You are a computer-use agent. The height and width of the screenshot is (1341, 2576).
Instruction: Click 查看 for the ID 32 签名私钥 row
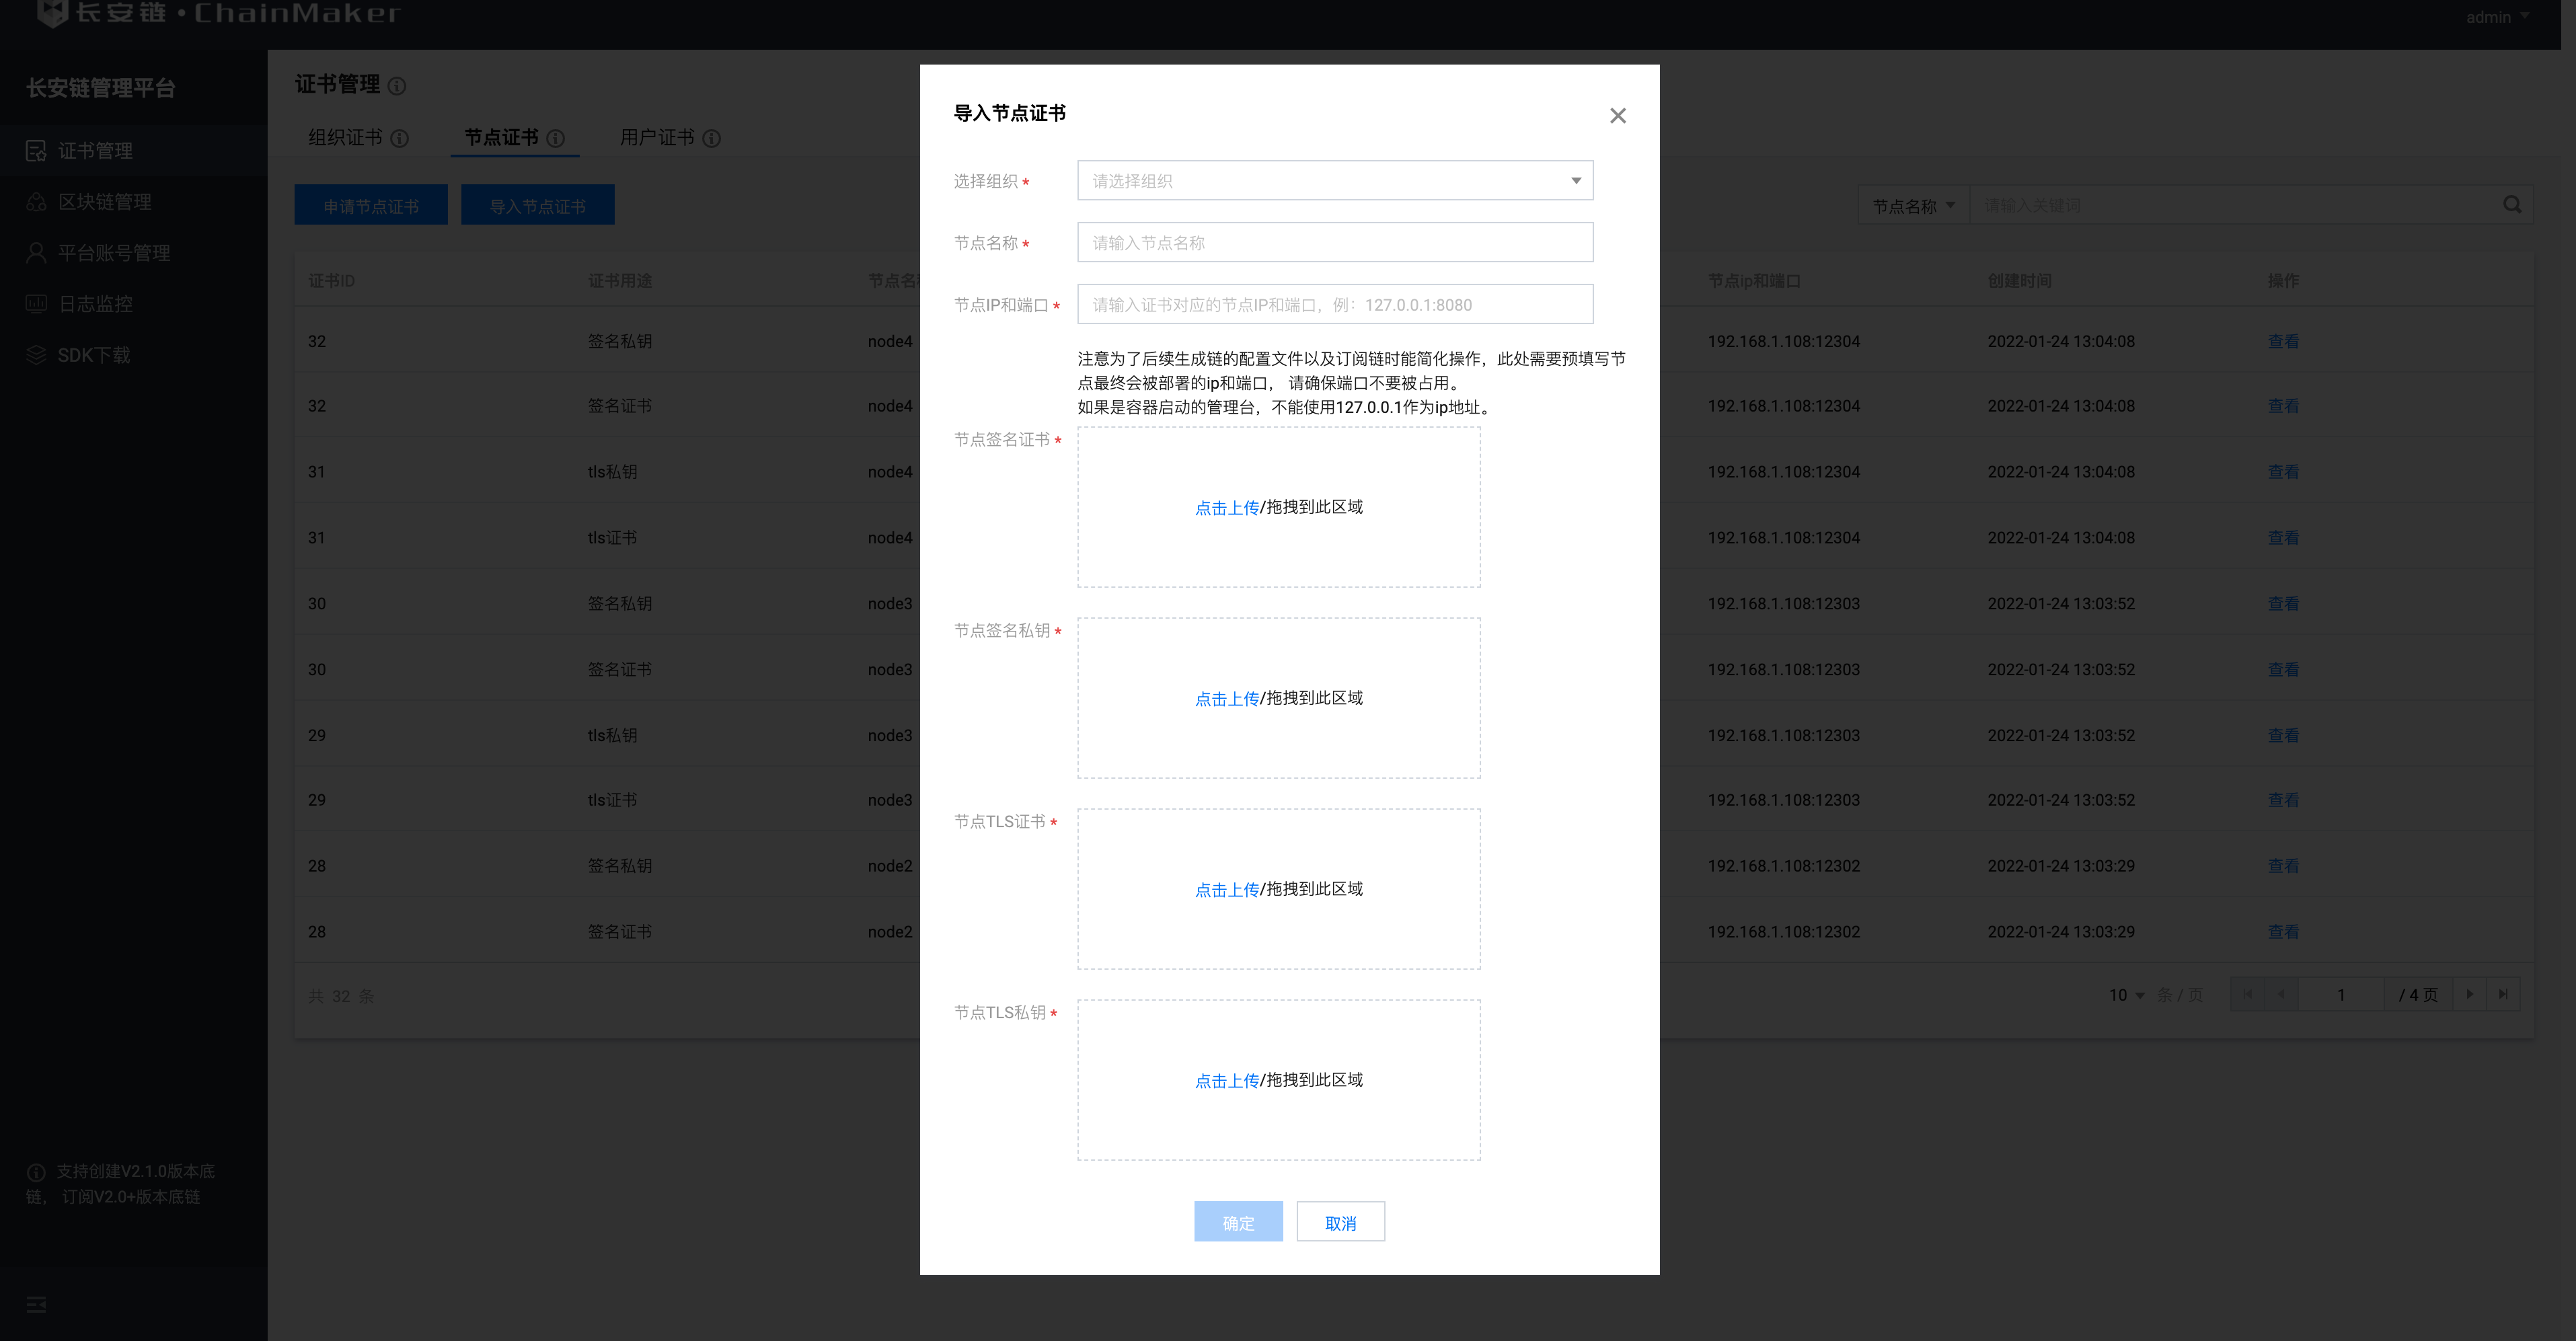coord(2283,342)
